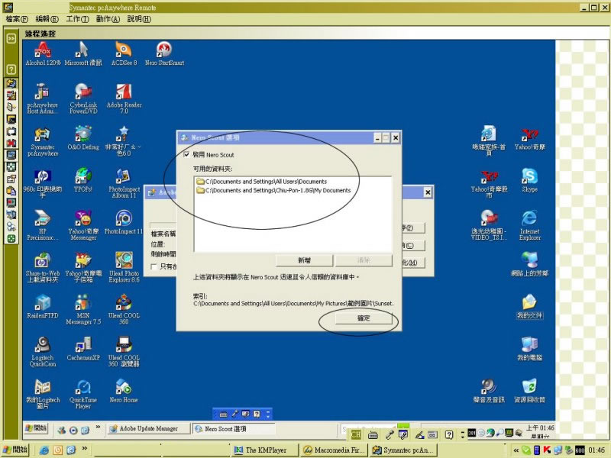Select the 網路上的芳鄰 desktop icon
The width and height of the screenshot is (611, 458).
[529, 263]
